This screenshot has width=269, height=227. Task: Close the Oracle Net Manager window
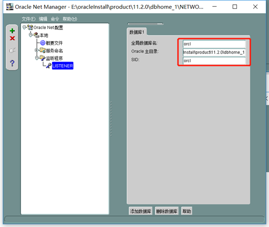click(x=255, y=7)
